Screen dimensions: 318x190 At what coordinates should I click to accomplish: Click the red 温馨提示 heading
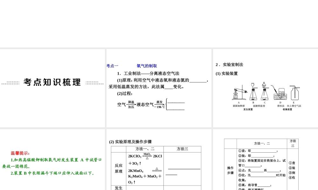20,153
